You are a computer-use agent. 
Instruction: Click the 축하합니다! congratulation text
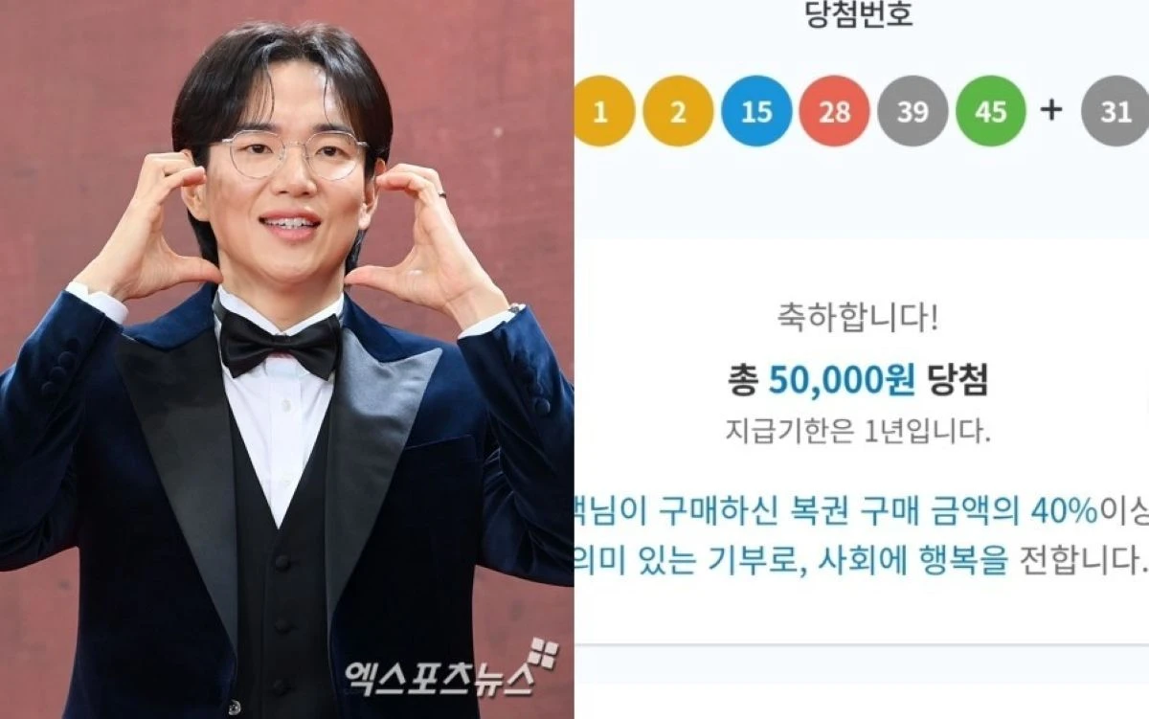pos(857,321)
